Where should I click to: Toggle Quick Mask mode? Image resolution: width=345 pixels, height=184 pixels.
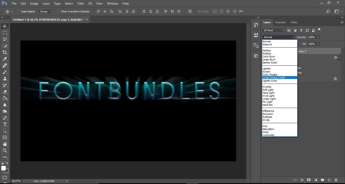coord(5,177)
